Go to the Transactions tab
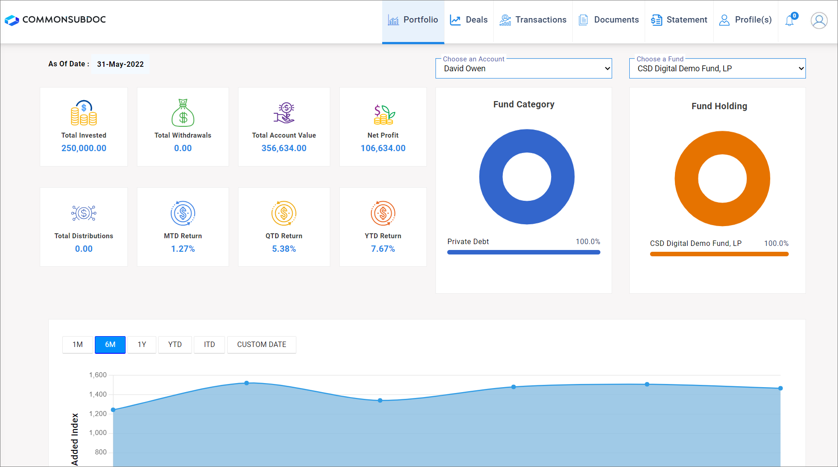 tap(533, 20)
